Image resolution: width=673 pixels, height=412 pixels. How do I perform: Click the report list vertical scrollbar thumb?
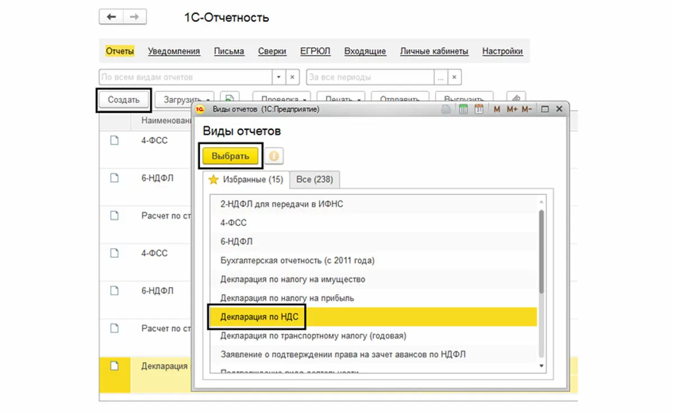click(541, 251)
